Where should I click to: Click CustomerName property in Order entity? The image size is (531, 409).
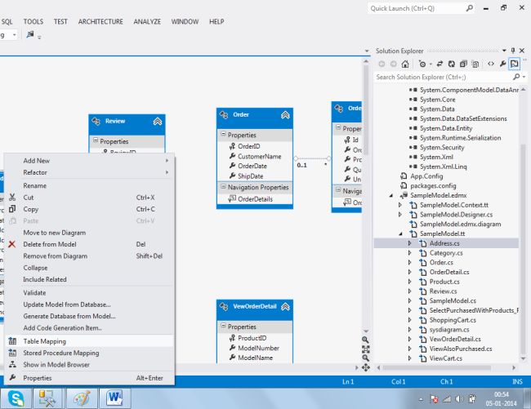click(260, 157)
